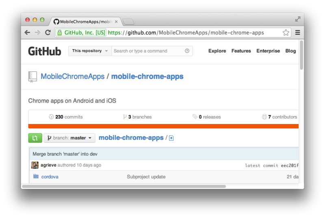Open the Enterprise menu item

tap(268, 51)
